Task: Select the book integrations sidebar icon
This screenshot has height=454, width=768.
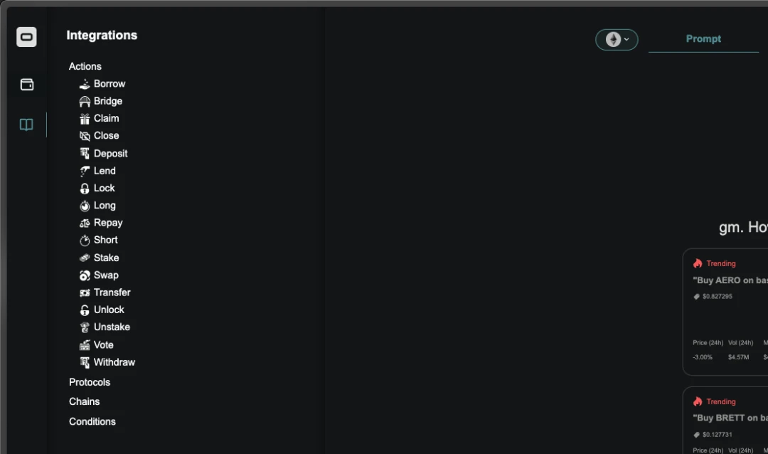Action: point(26,125)
